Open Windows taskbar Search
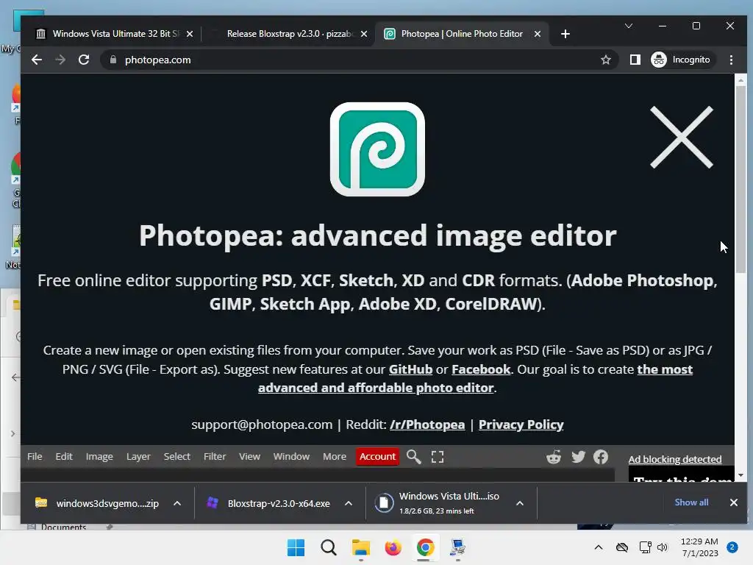The image size is (753, 565). (329, 547)
